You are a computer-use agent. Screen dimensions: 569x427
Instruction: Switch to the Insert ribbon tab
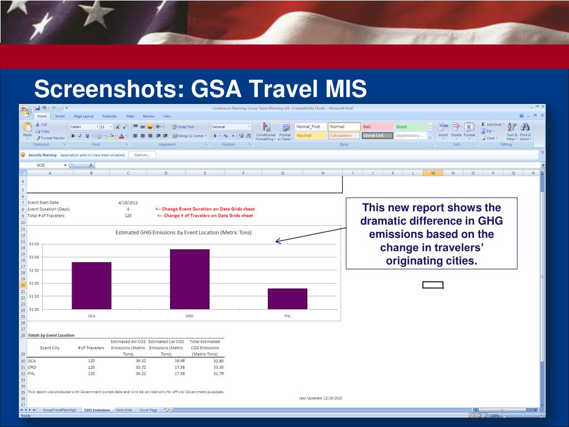(60, 116)
